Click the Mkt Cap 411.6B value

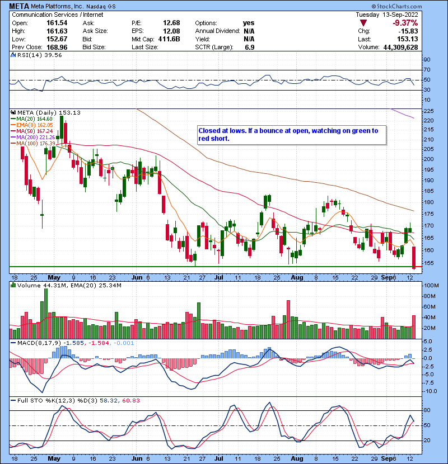point(169,39)
